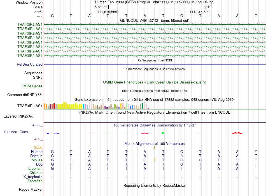Open the H3K27Ac Mark ENCODE track title
Screen dimensions: 266x196
[x=155, y=113]
